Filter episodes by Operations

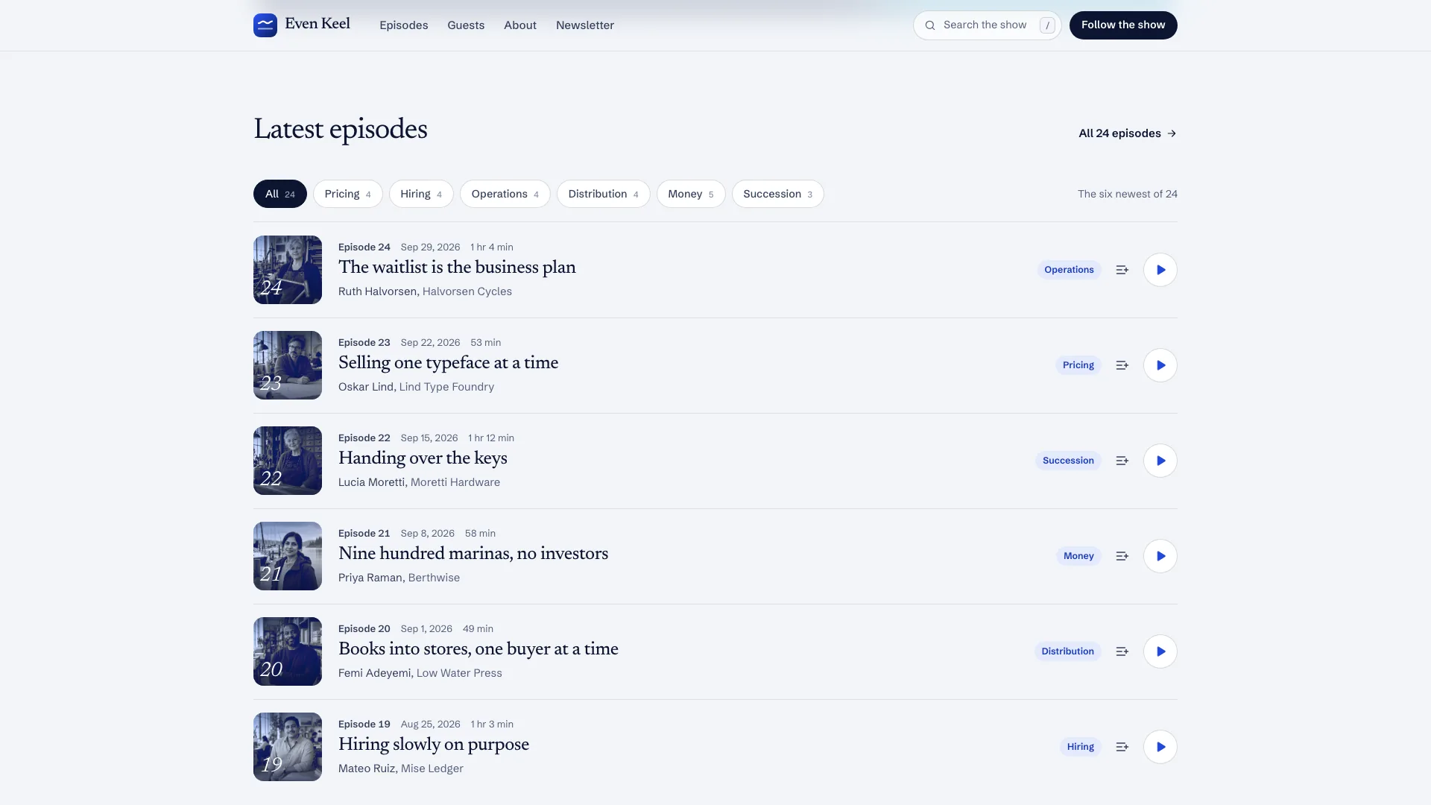click(x=505, y=194)
